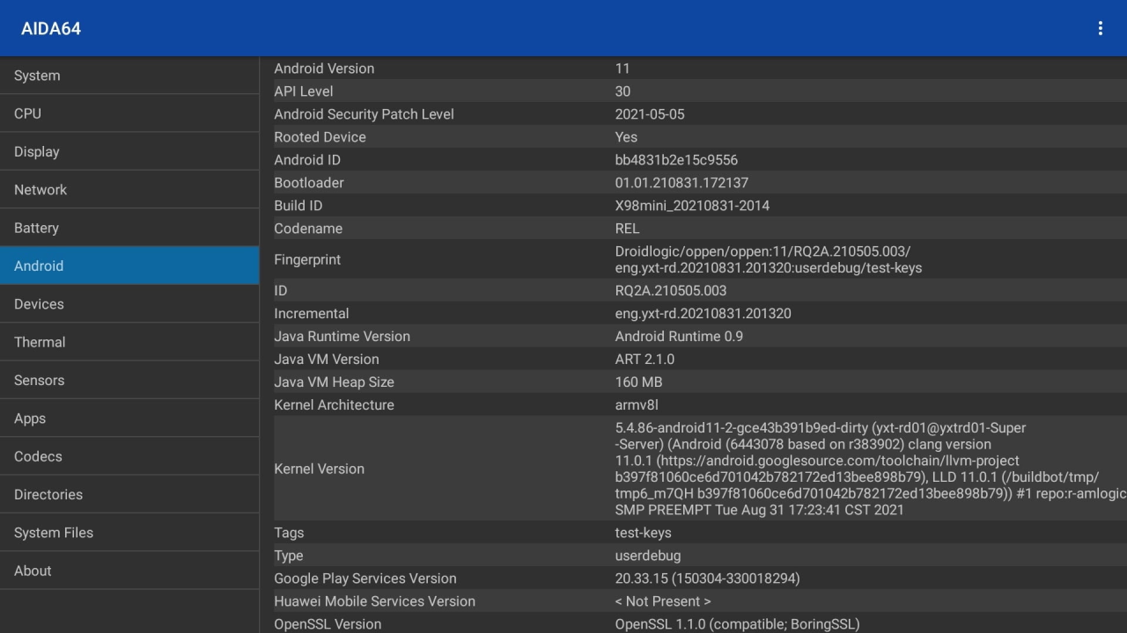Open the three-dot overflow menu

pos(1100,28)
